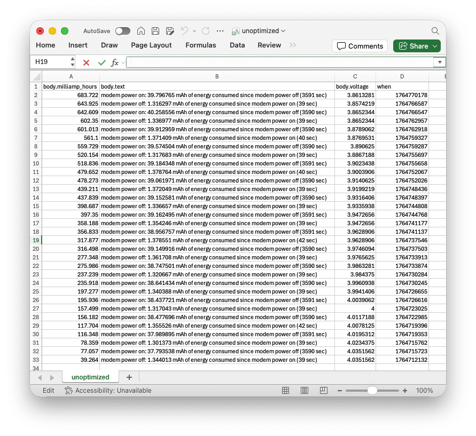Click into the formula bar field
476x436 pixels.
point(280,62)
